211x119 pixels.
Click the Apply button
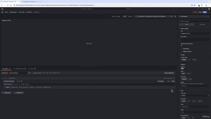(205, 12)
